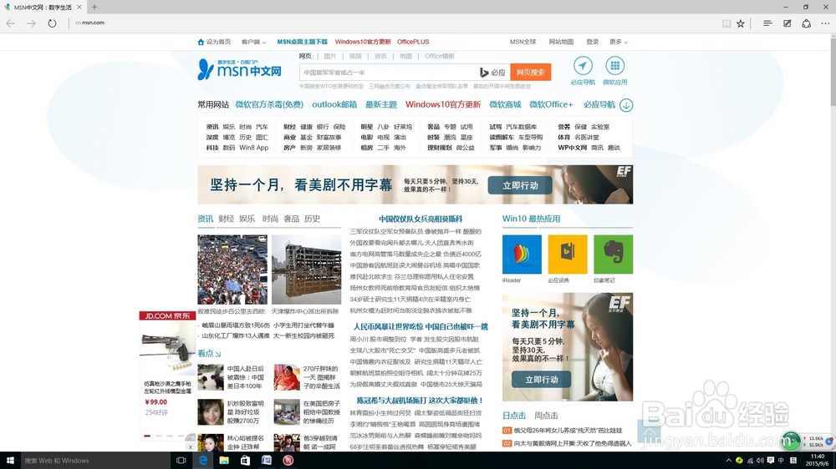Click the browser forward arrow
The height and width of the screenshot is (469, 836).
[31, 23]
